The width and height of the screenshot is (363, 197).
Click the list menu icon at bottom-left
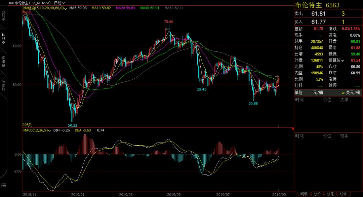pos(4,185)
